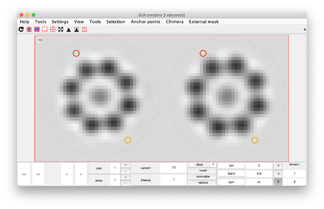324x209 pixels.
Task: Click the four-arrows expand icon on black
Action: click(x=61, y=29)
